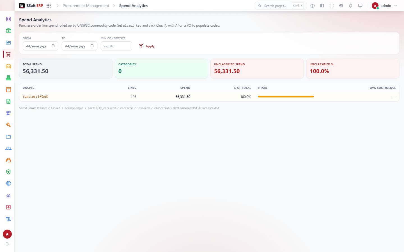
Task: Click the blue handshake icon in sidebar
Action: click(8, 184)
